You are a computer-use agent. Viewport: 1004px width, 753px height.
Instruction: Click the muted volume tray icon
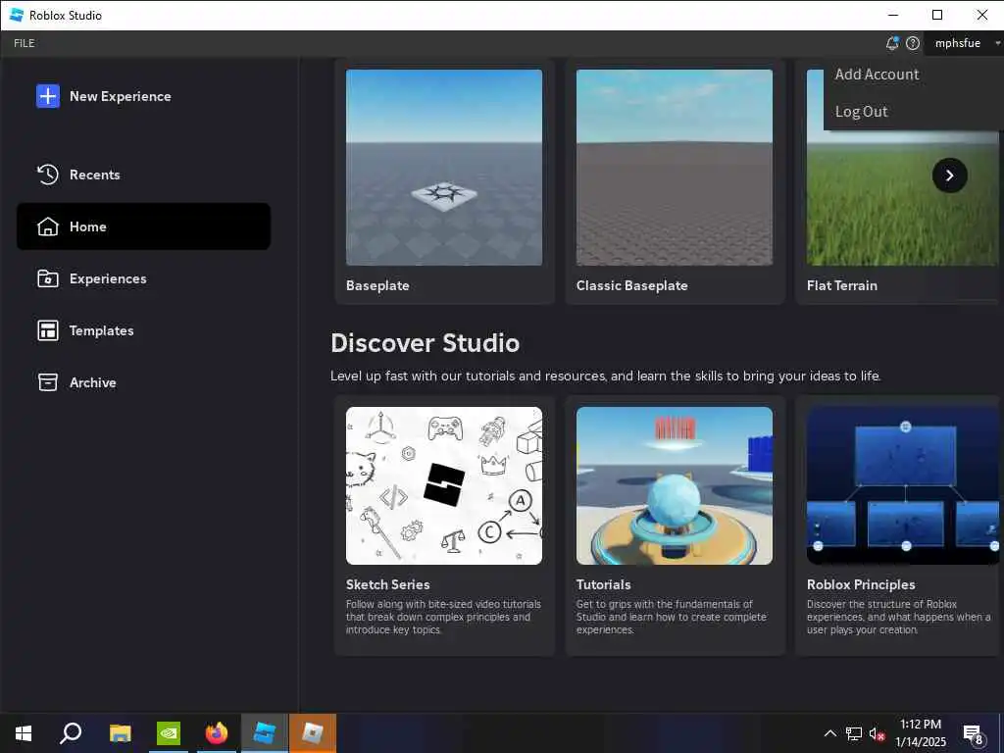pyautogui.click(x=877, y=733)
